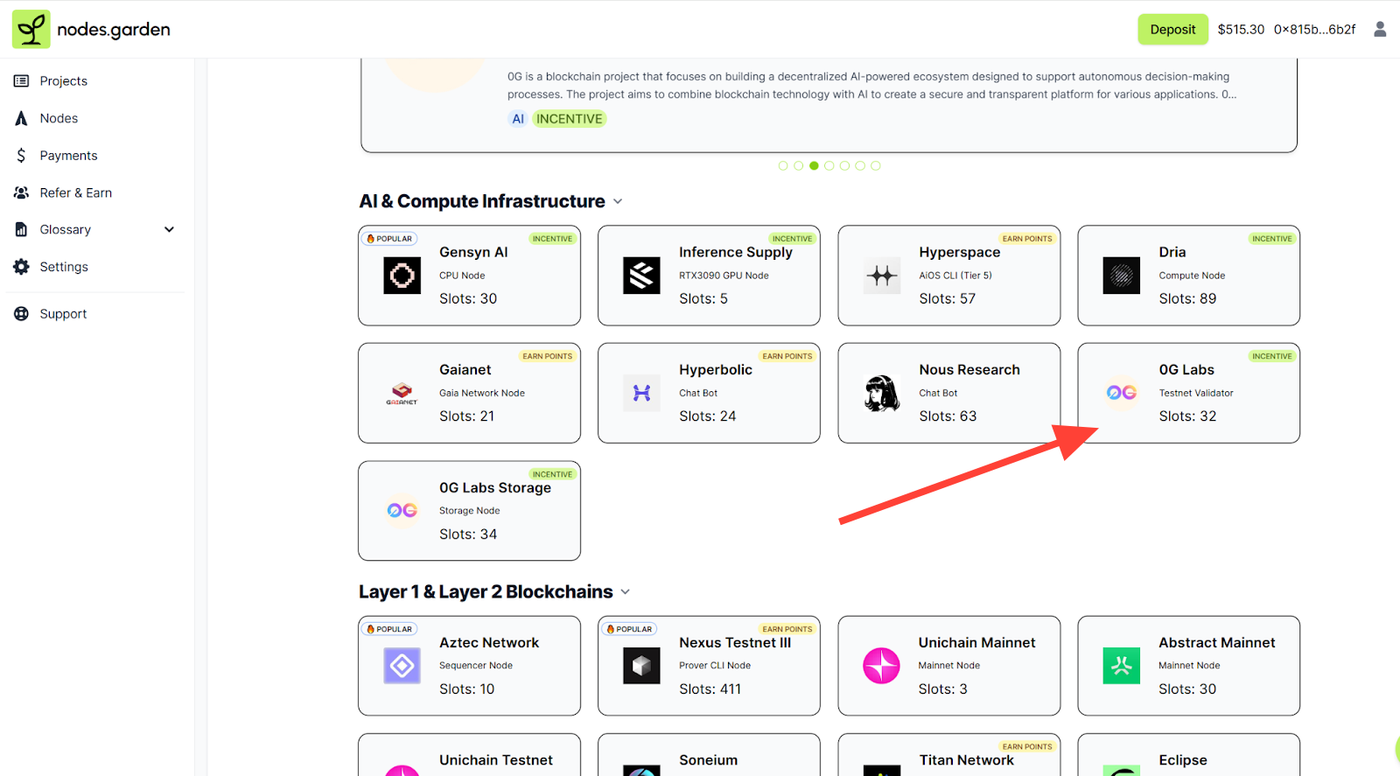The width and height of the screenshot is (1400, 776).
Task: Click the Projects sidebar icon
Action: pyautogui.click(x=21, y=80)
